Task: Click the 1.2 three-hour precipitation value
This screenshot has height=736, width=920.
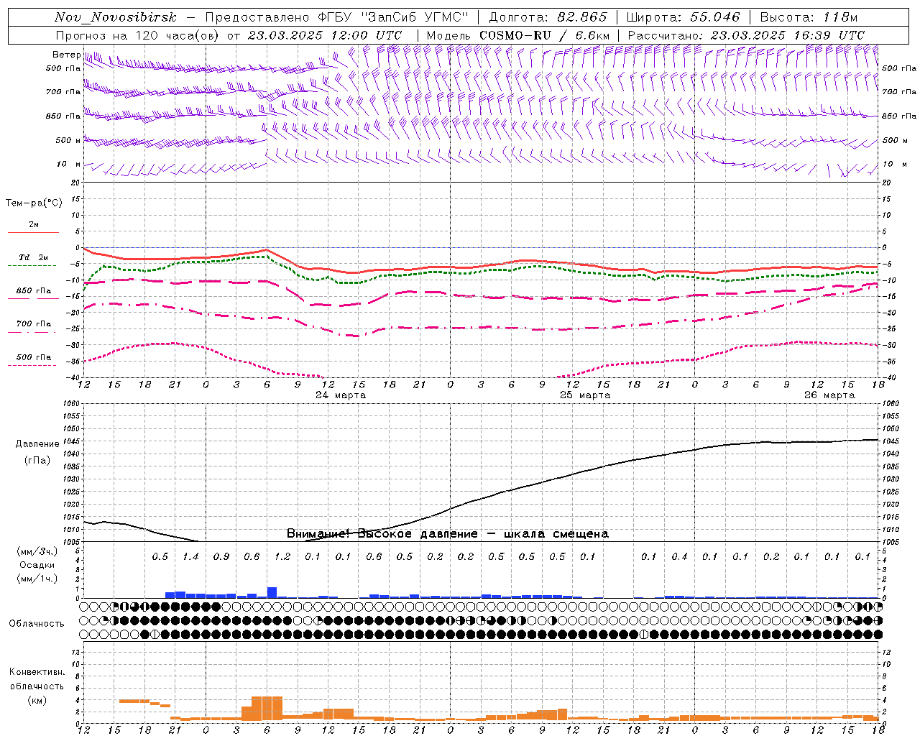Action: (x=282, y=557)
